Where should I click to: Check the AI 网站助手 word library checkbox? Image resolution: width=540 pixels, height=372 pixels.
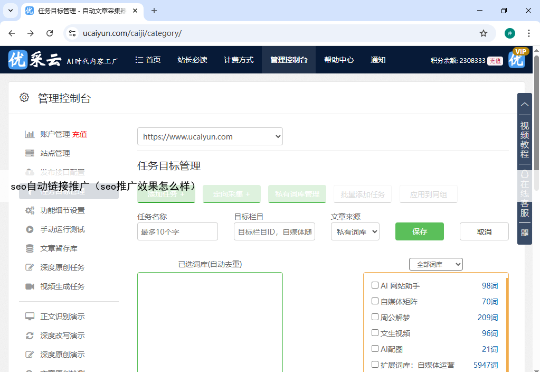pos(375,285)
